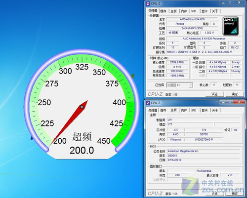Click the 最大支持 value x16
The height and width of the screenshot is (198, 247).
(230, 175)
